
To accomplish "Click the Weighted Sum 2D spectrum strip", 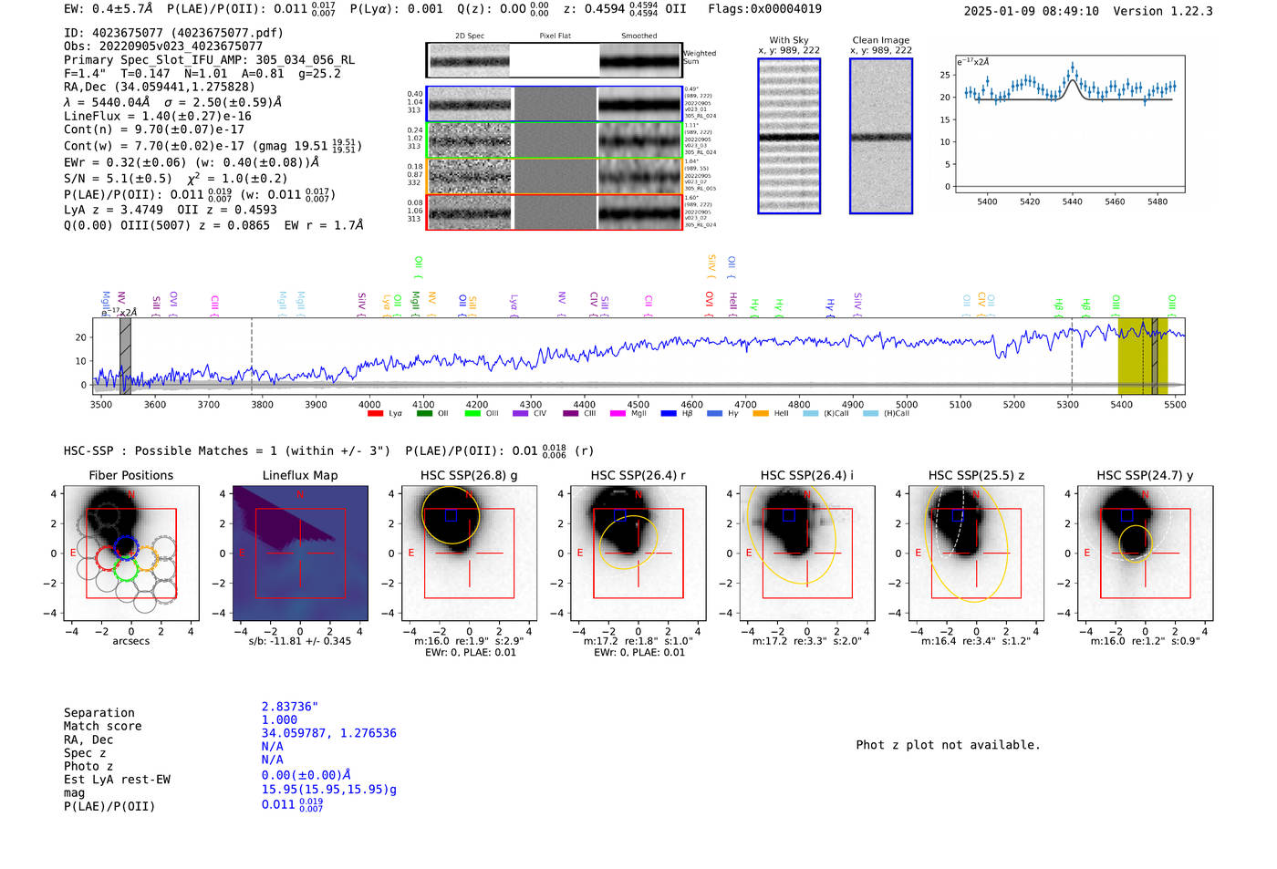I will coord(555,60).
